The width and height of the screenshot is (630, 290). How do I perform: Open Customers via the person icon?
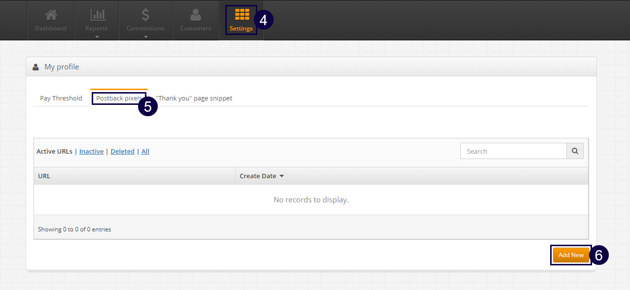[196, 16]
